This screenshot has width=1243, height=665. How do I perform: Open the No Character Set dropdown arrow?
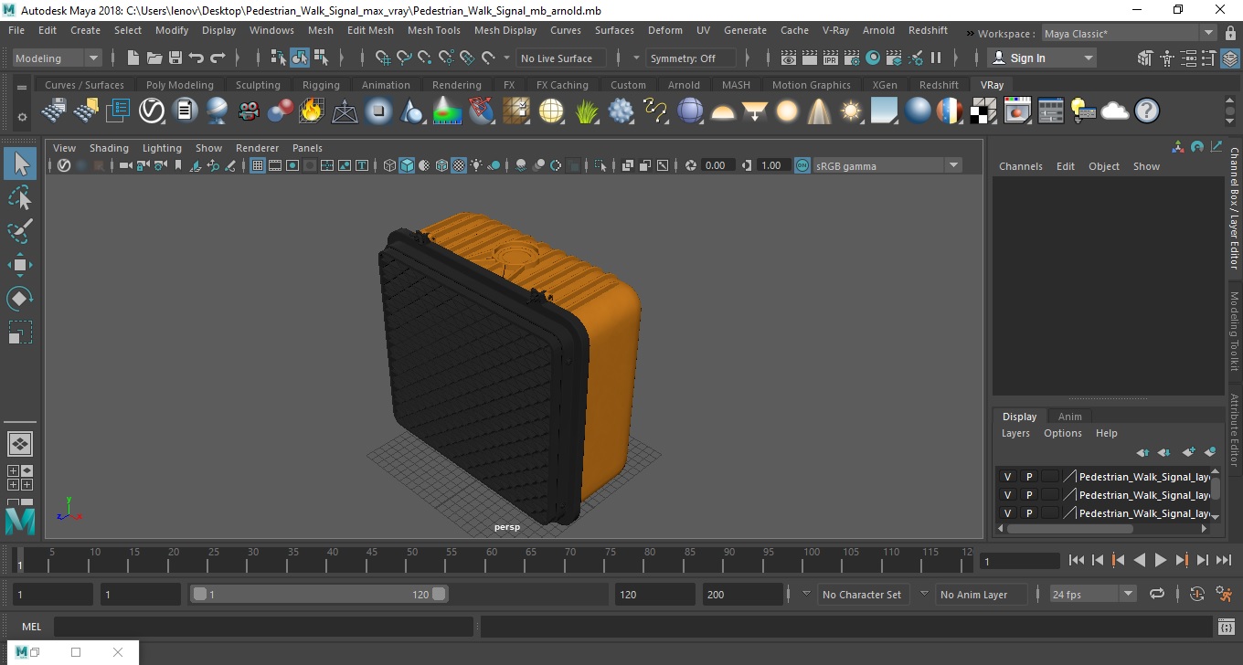click(x=806, y=594)
